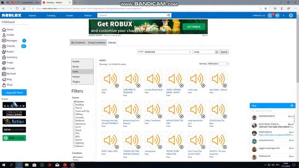
Task: Select Decals in library category list
Action: (82, 67)
